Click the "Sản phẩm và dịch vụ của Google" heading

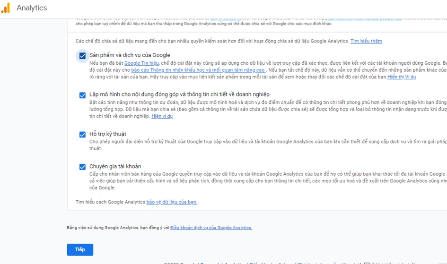click(130, 55)
